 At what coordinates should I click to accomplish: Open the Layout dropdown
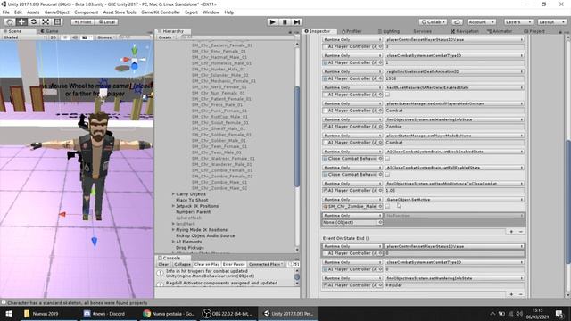click(551, 22)
